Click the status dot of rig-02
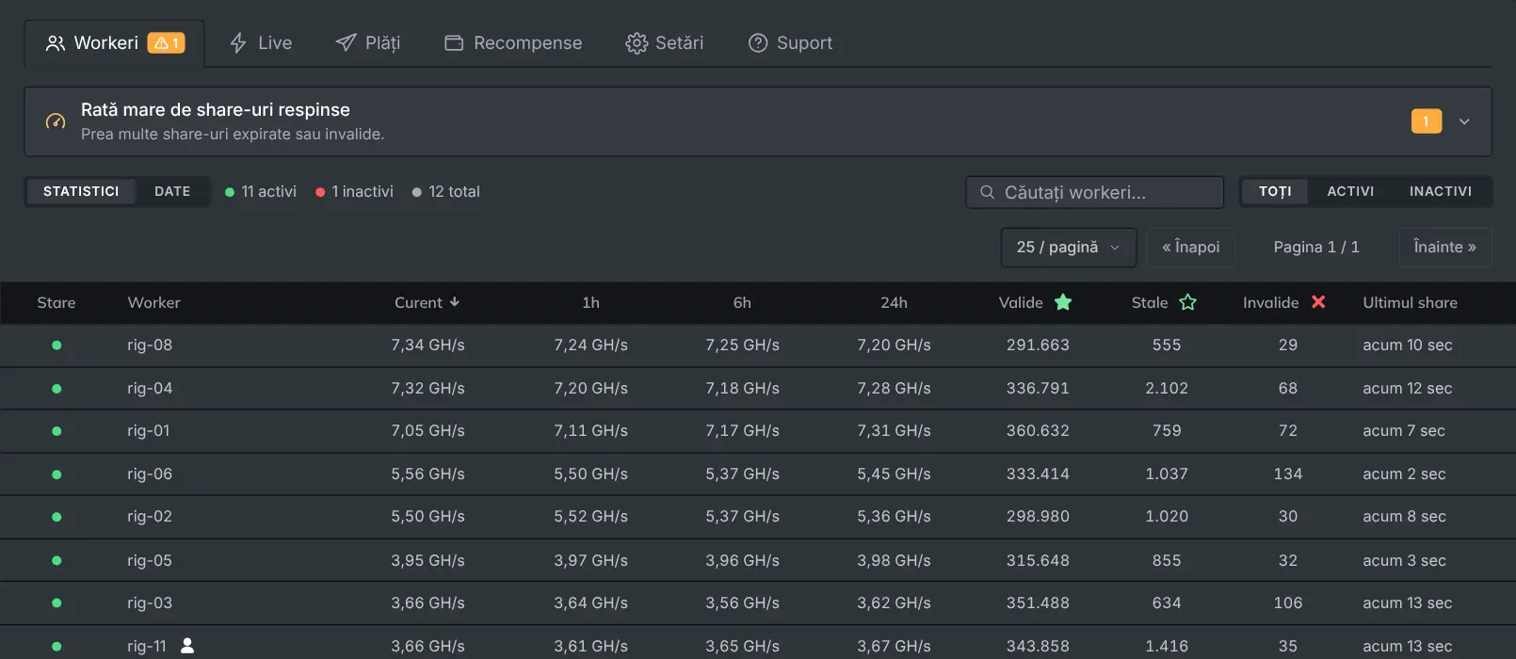Viewport: 1516px width, 659px height. tap(56, 517)
